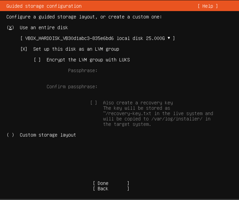Enable the Encrypt with LUKS checkbox box
Viewport: 239px width, 200px height.
coord(37,60)
